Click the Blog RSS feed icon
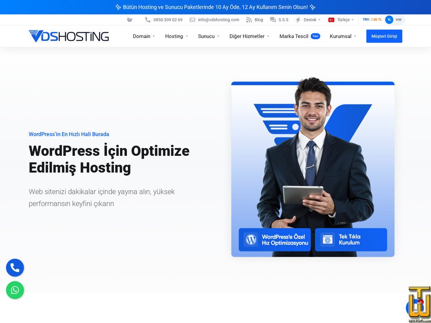Image resolution: width=431 pixels, height=323 pixels. 249,20
